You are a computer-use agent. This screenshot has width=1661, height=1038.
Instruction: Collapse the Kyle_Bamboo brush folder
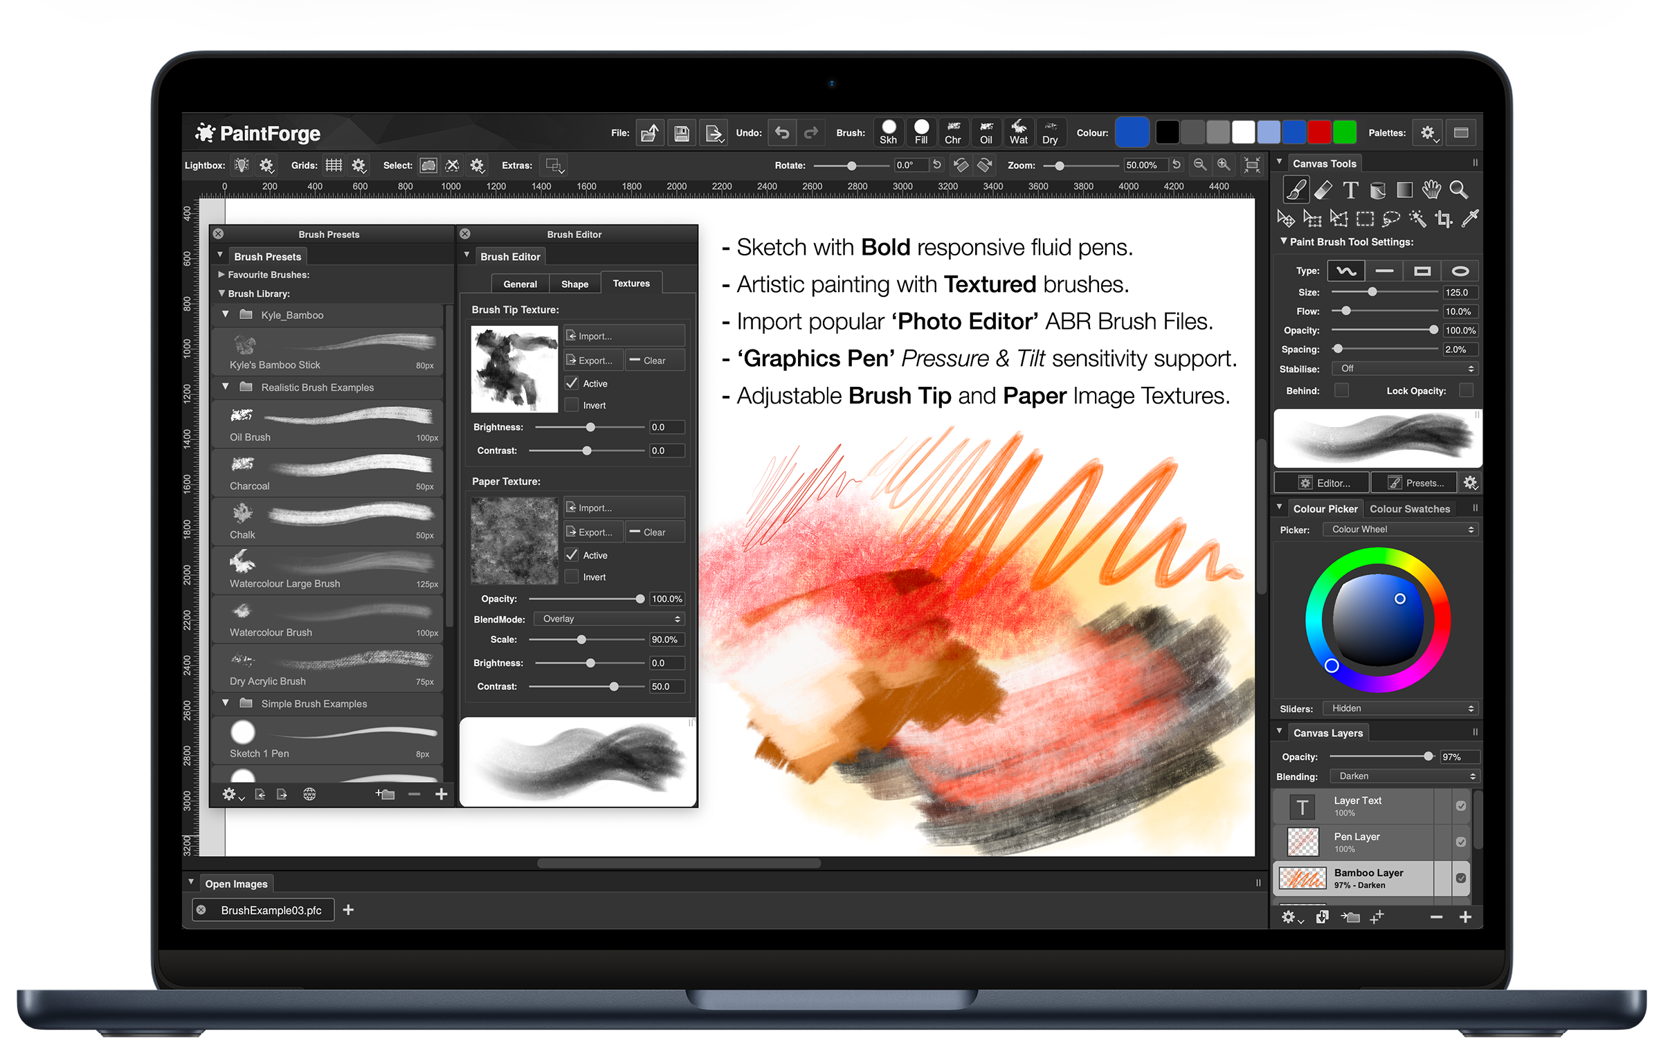tap(226, 315)
